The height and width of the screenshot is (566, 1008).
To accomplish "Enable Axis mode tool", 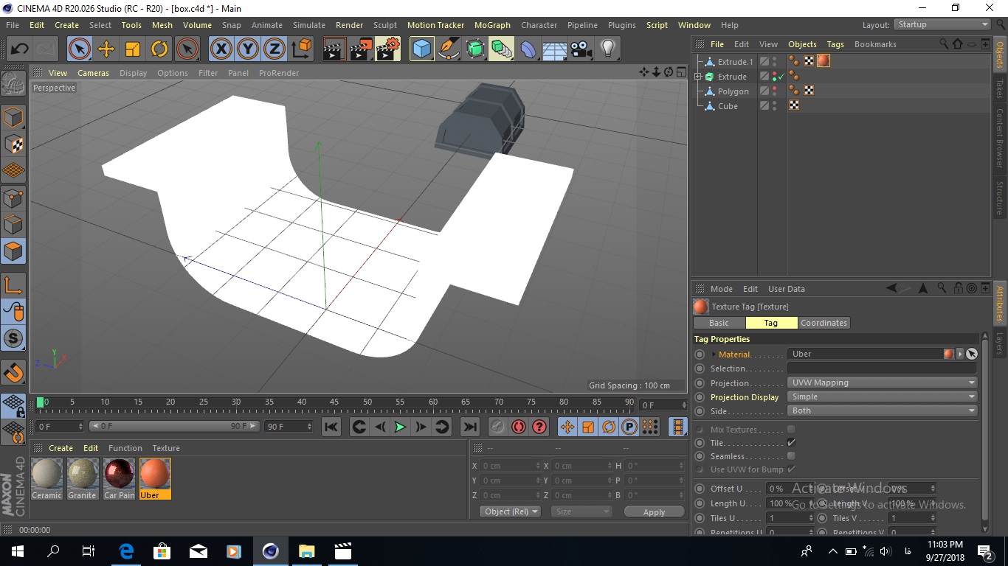I will click(13, 285).
